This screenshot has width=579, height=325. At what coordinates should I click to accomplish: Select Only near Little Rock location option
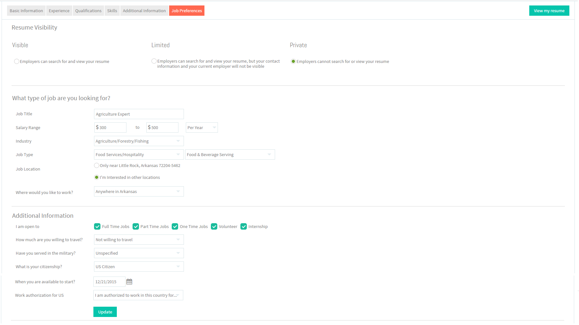(97, 165)
